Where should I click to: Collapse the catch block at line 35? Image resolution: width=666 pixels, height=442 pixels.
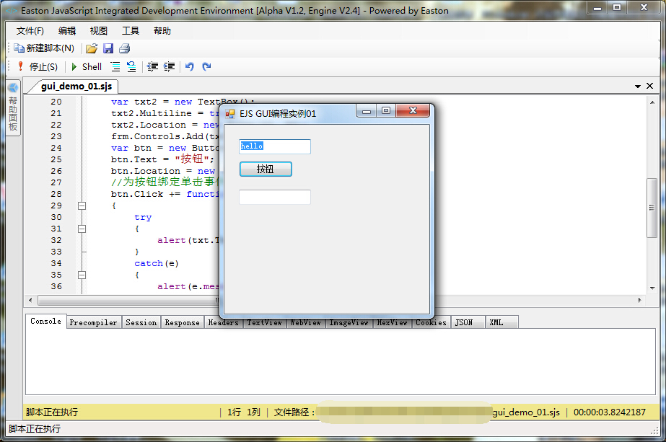pyautogui.click(x=82, y=275)
